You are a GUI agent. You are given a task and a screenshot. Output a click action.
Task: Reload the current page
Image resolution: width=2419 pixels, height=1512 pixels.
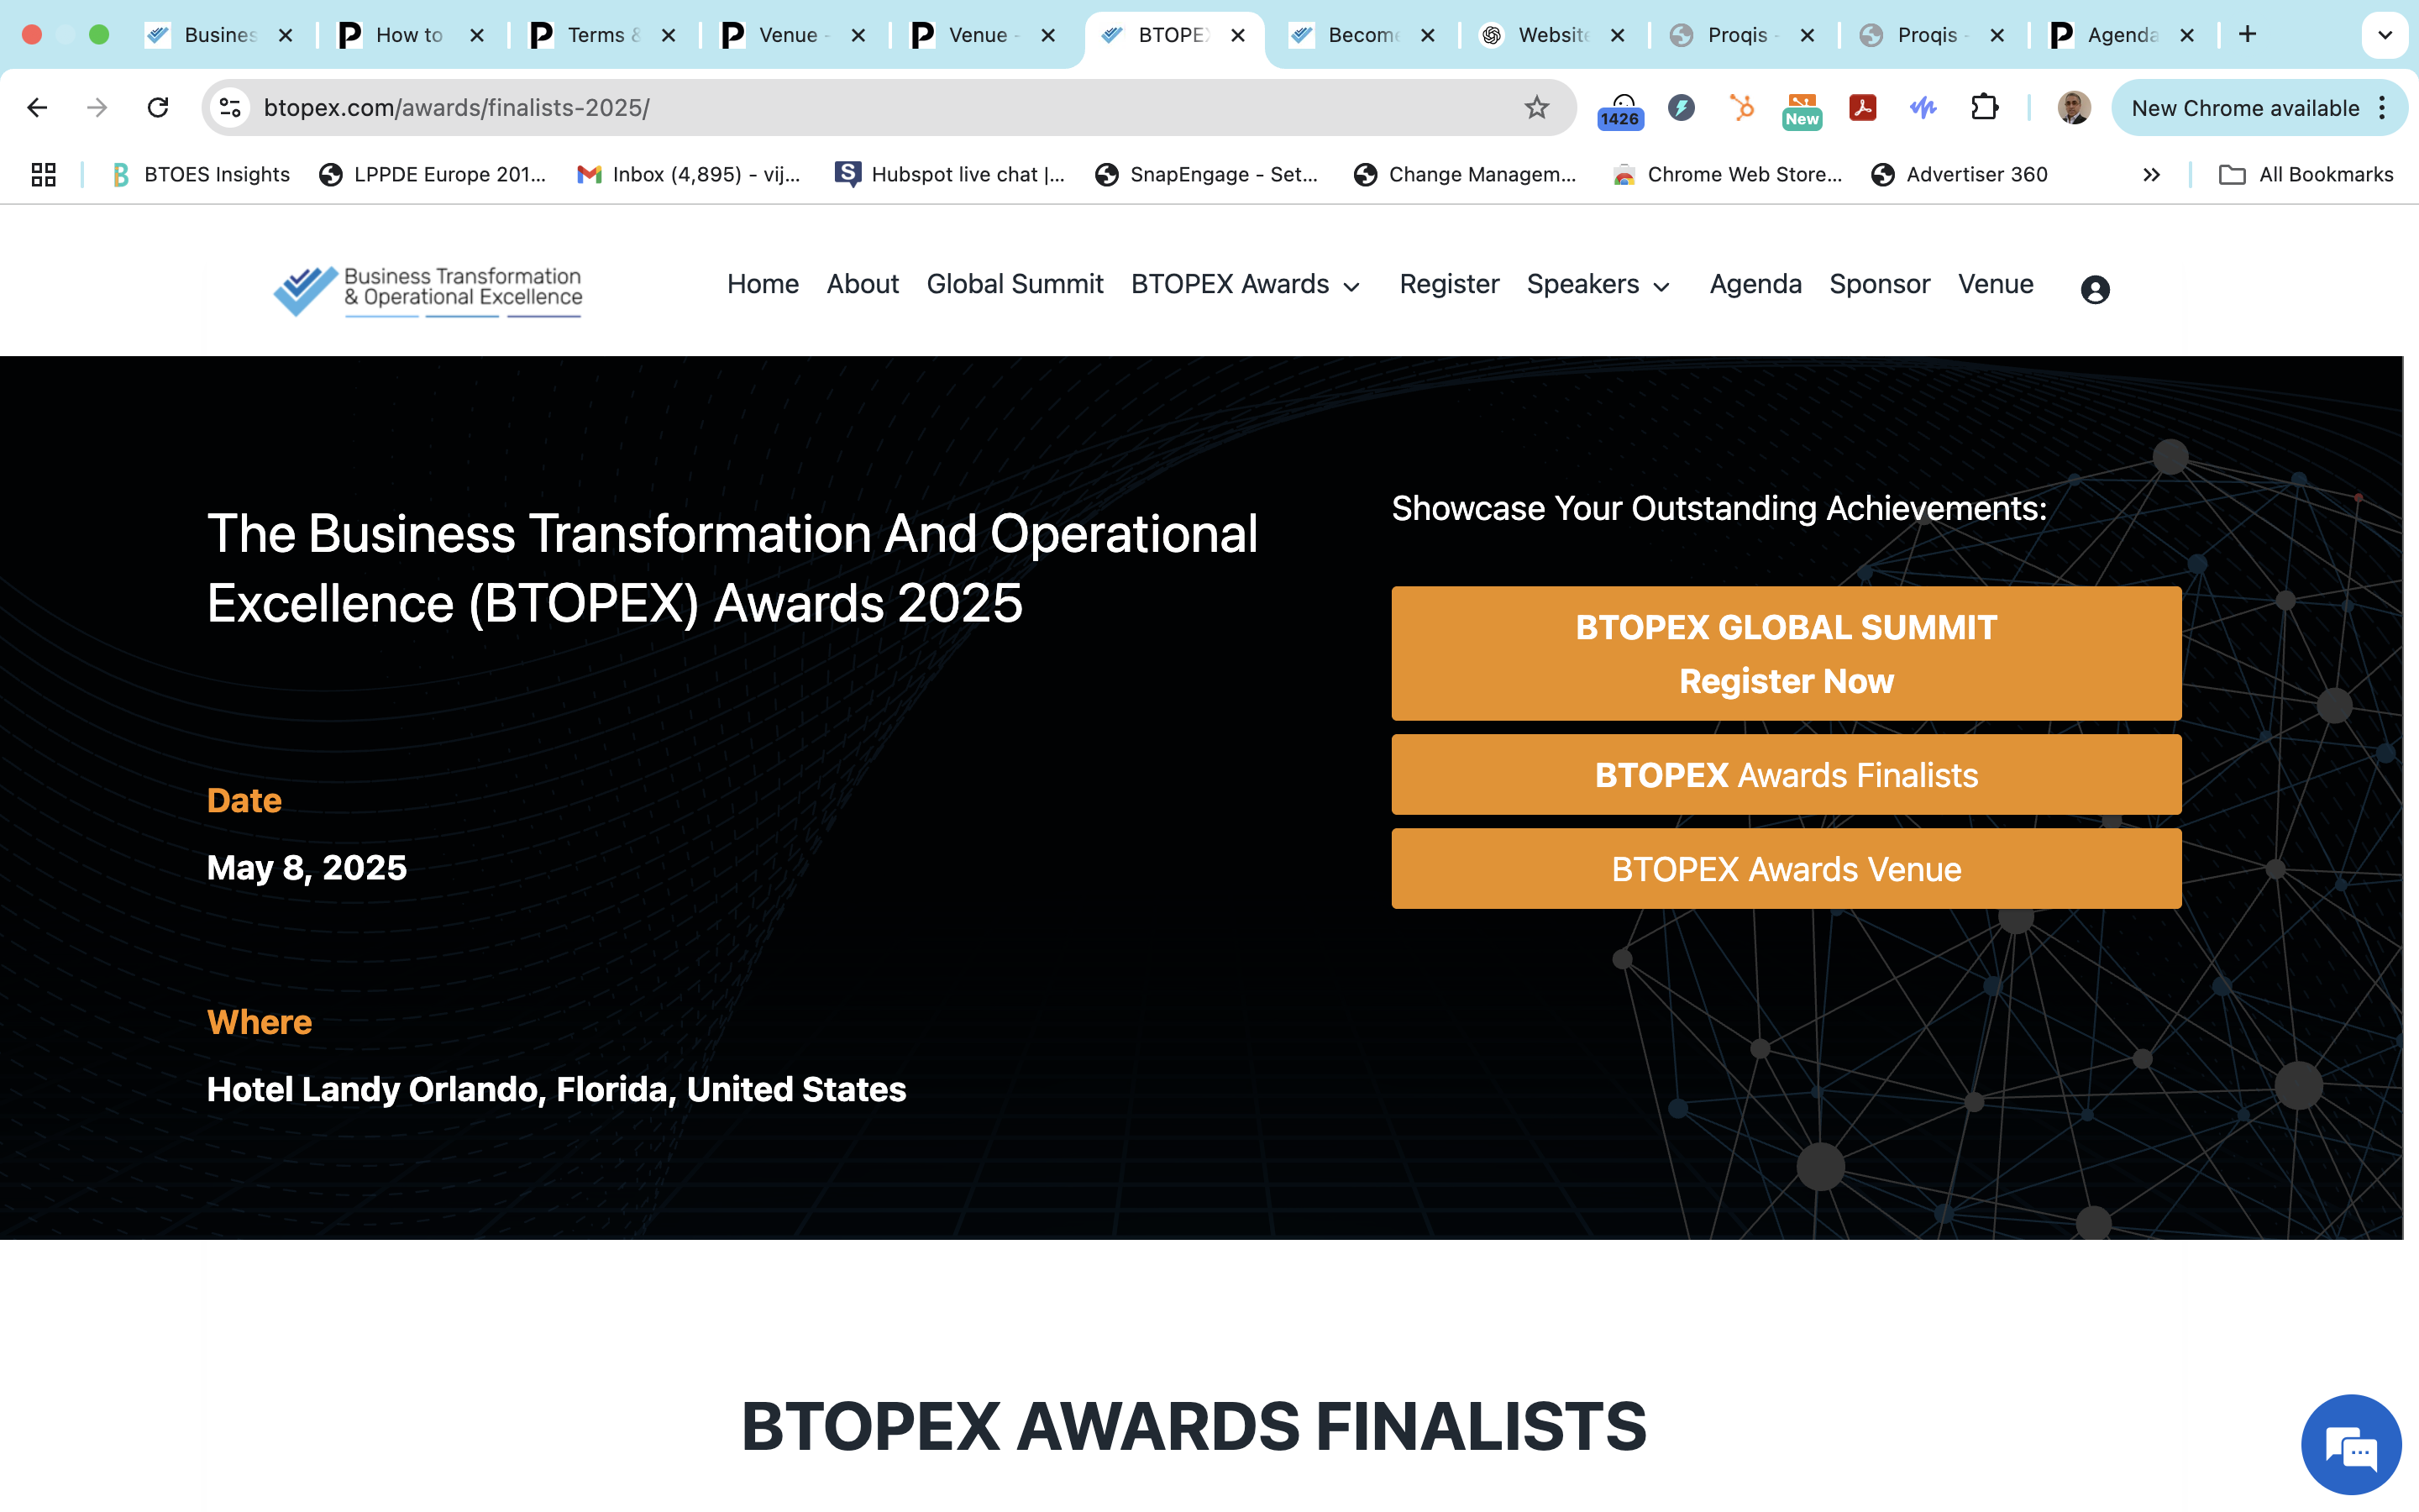[x=158, y=107]
